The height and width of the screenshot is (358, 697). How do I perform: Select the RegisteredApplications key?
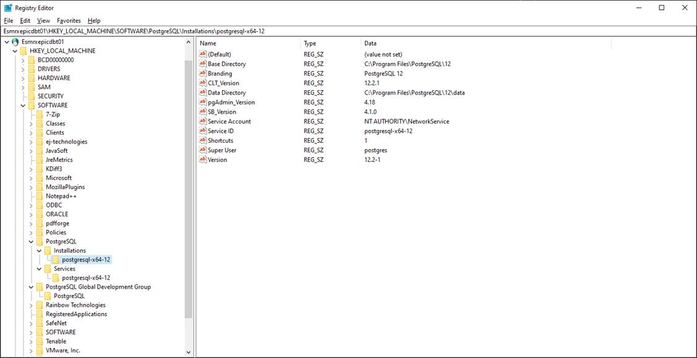(x=77, y=314)
